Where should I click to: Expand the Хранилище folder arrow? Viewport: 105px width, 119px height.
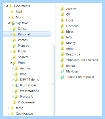pos(9,114)
